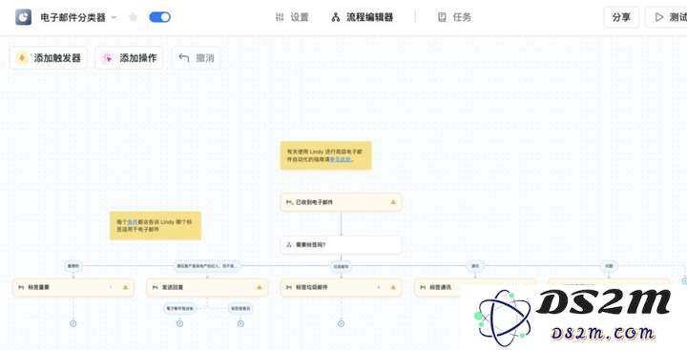Click the app logo icon beside 电子邮件分类器
The height and width of the screenshot is (350, 687).
coord(23,17)
